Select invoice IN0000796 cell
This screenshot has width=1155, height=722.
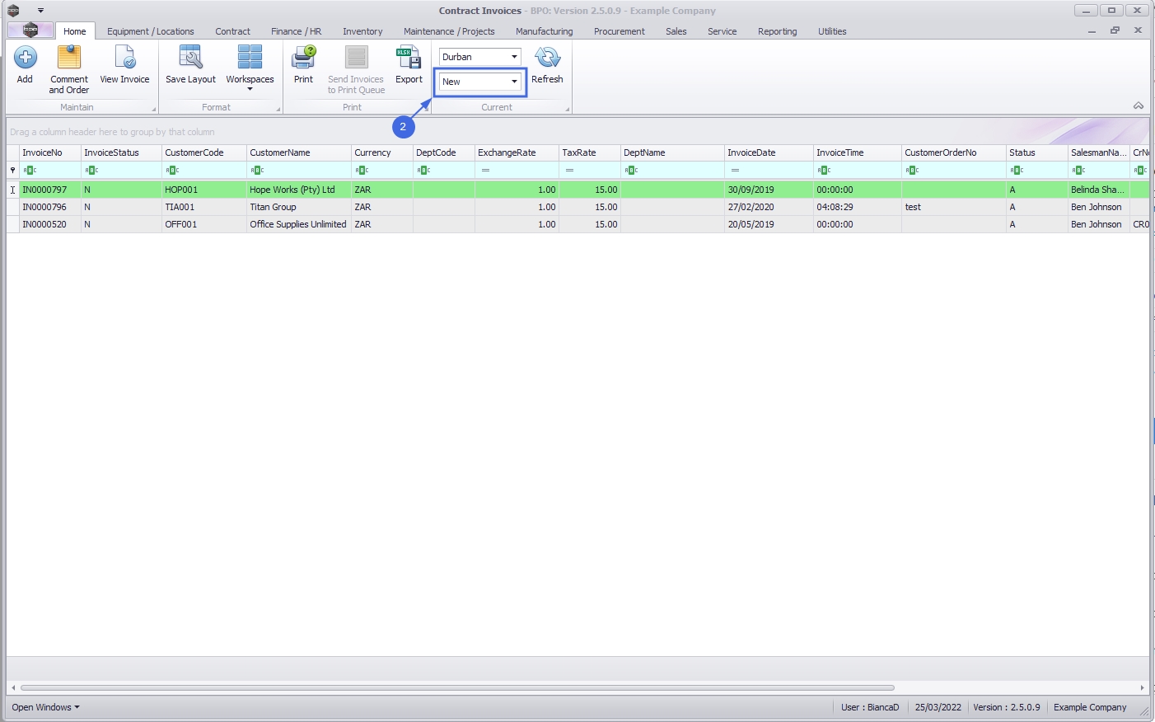pos(49,207)
